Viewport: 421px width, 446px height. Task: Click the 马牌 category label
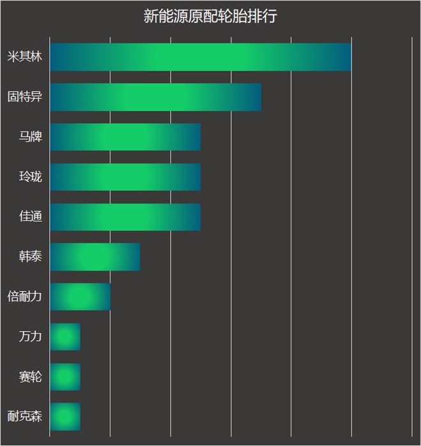pyautogui.click(x=31, y=137)
